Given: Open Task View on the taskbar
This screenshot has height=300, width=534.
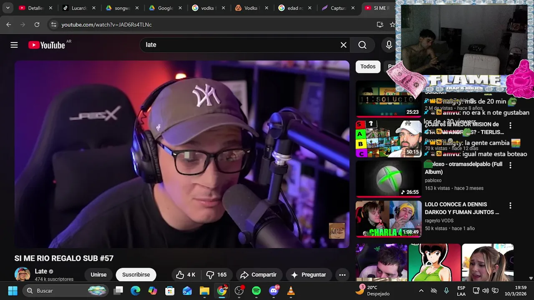Looking at the screenshot, I should 119,291.
